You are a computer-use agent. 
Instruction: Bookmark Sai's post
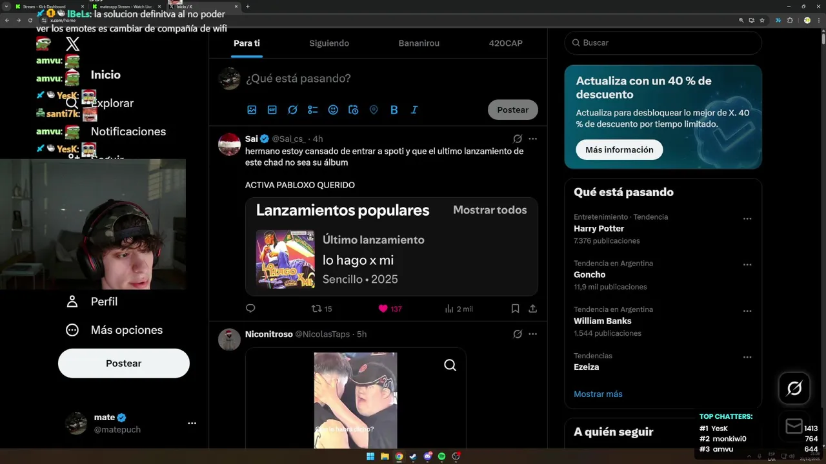coord(515,309)
